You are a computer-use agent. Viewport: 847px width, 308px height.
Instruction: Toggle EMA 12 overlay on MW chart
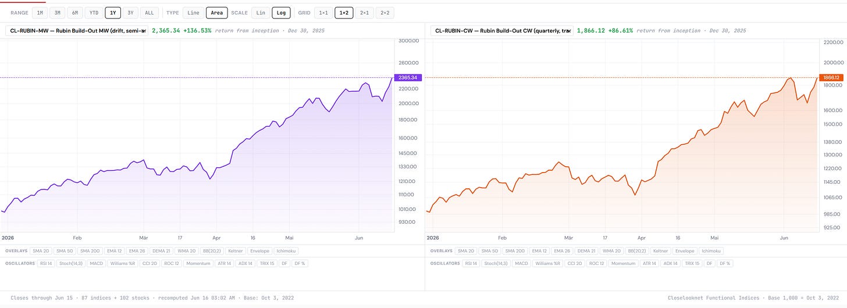(115, 251)
